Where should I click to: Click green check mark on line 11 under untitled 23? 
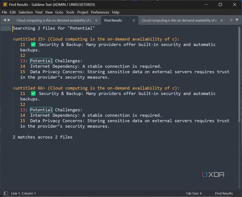pos(33,45)
